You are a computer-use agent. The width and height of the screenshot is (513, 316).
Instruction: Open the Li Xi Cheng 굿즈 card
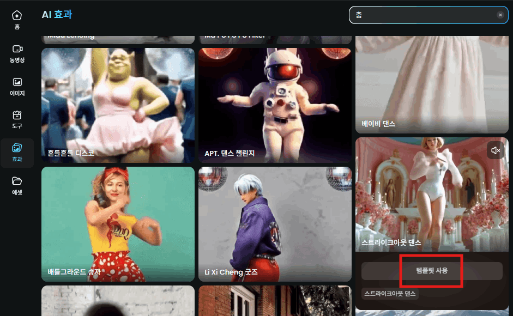tap(275, 224)
